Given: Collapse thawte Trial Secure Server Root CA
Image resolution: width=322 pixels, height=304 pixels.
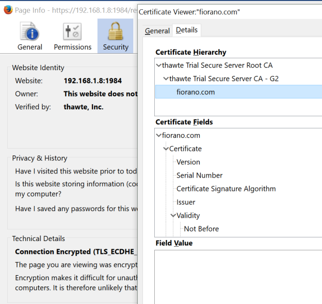Looking at the screenshot, I should pyautogui.click(x=159, y=66).
